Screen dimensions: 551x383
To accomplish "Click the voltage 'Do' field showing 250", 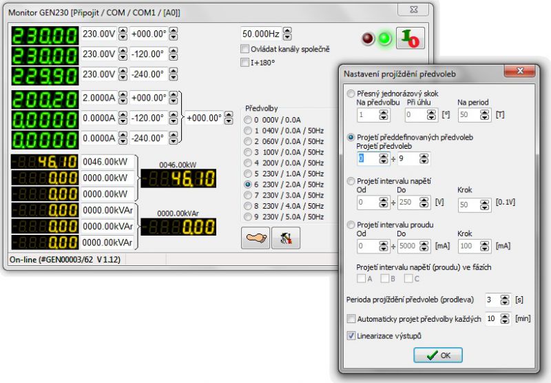I will tap(408, 203).
